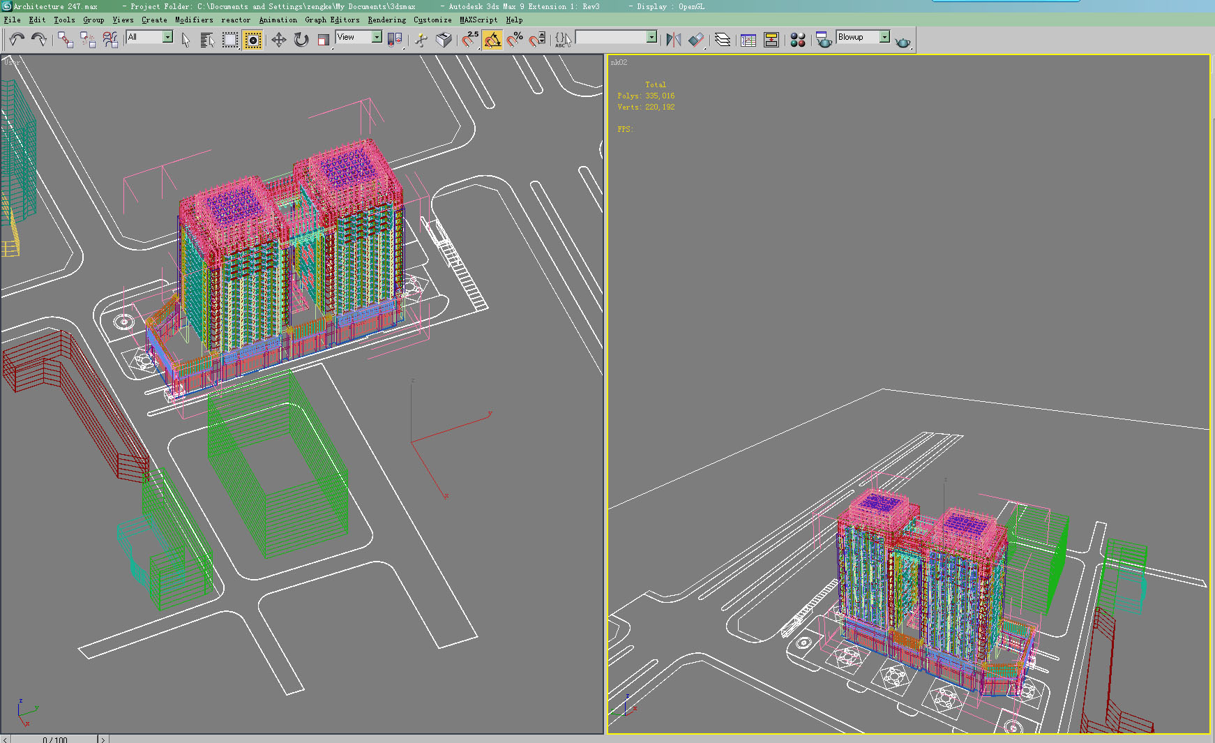
Task: Click the yellow Total statistics header
Action: (x=656, y=84)
